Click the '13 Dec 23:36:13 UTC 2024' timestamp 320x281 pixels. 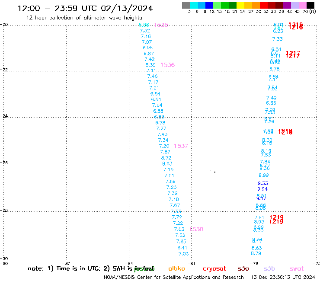click(283, 277)
